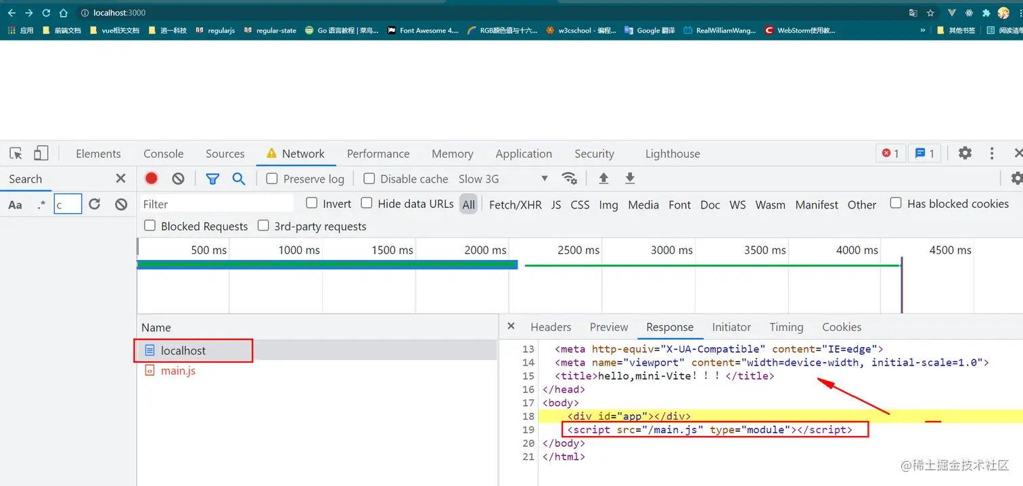Show the Preview tab of the request
Image resolution: width=1023 pixels, height=486 pixels.
click(x=609, y=327)
